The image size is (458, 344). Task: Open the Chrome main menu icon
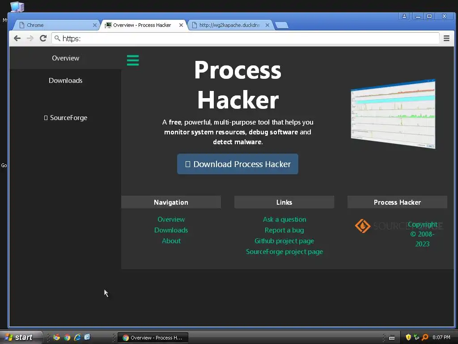tap(446, 39)
